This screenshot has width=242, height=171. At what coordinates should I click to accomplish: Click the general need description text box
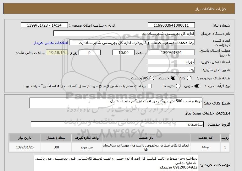pos(116,103)
